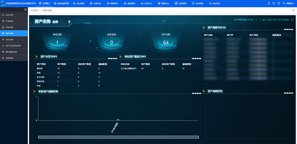Click the 态势展示 breadcrumb link
The image size is (297, 144).
[35, 11]
